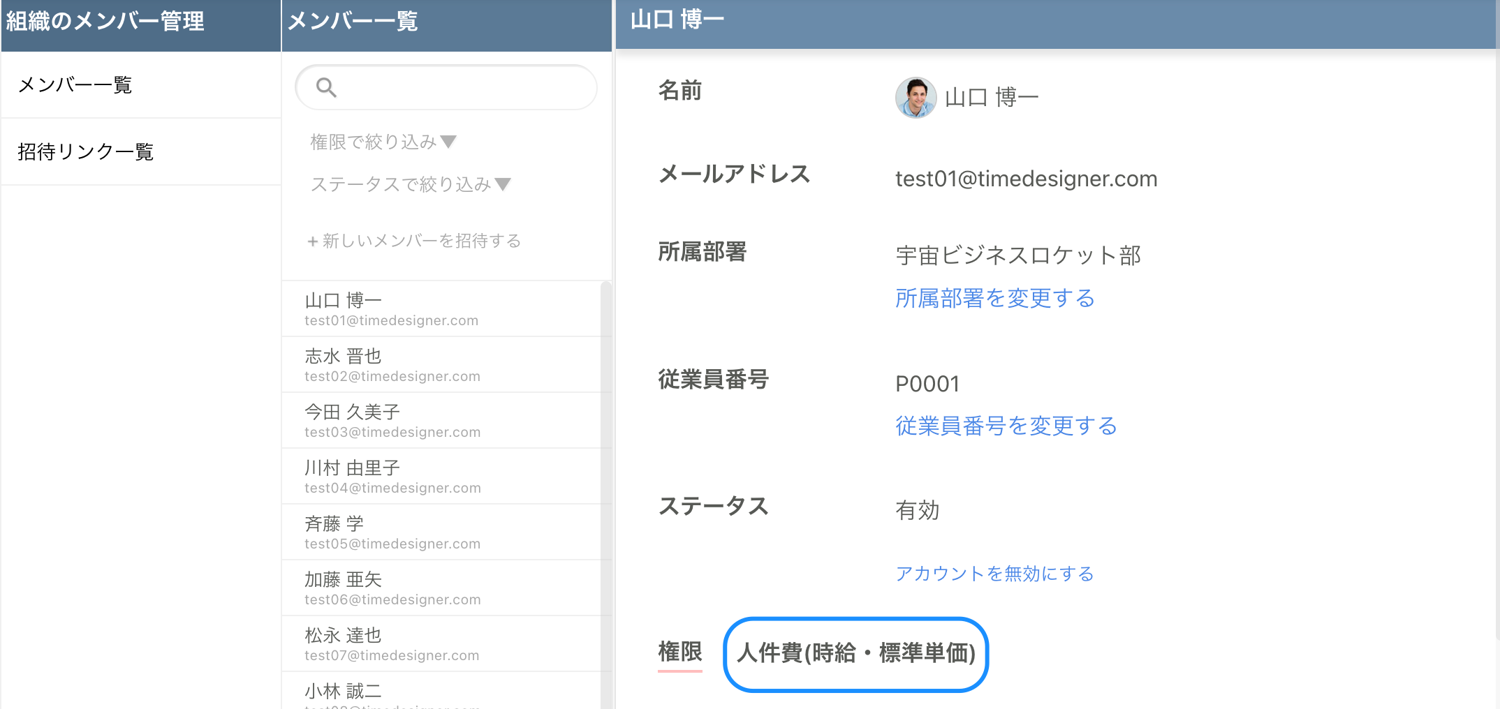This screenshot has width=1500, height=709.
Task: Open 招待リンク一覧 in the left sidebar
Action: [86, 152]
